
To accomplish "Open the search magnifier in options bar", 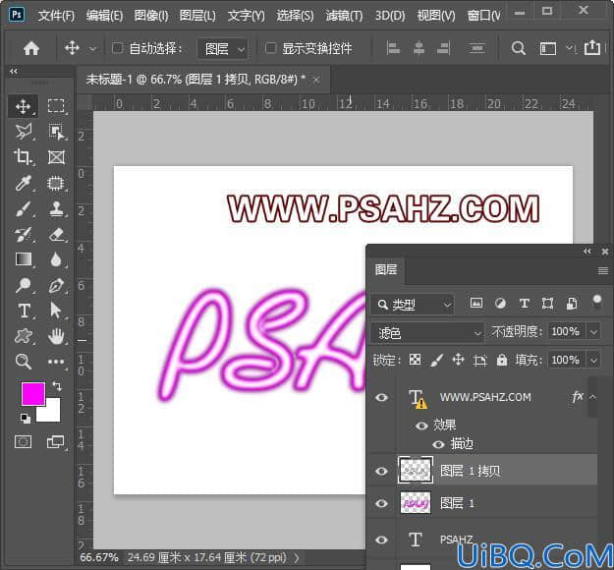I will point(518,48).
